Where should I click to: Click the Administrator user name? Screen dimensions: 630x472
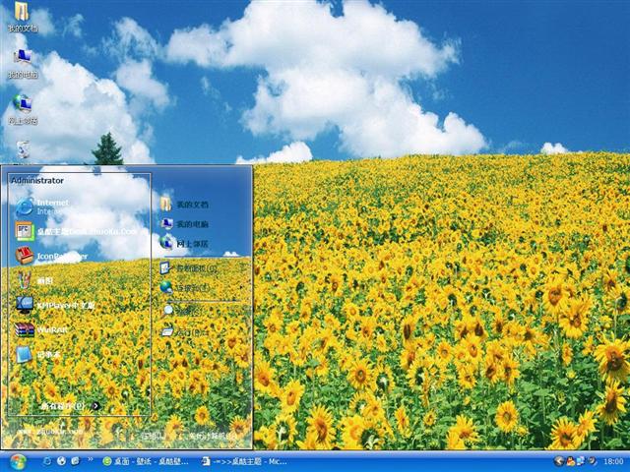pyautogui.click(x=37, y=181)
